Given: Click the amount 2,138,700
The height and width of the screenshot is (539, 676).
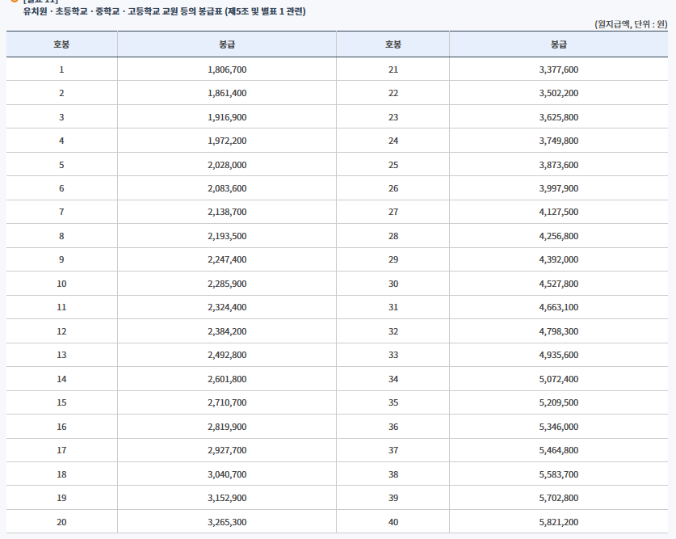Looking at the screenshot, I should 227,212.
